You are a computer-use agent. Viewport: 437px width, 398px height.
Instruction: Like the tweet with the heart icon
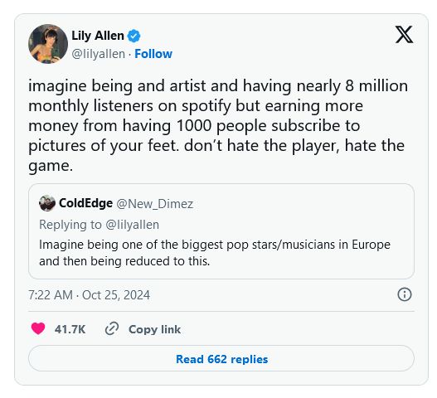(x=38, y=328)
